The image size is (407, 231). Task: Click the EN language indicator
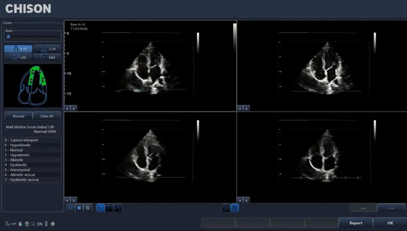40,224
